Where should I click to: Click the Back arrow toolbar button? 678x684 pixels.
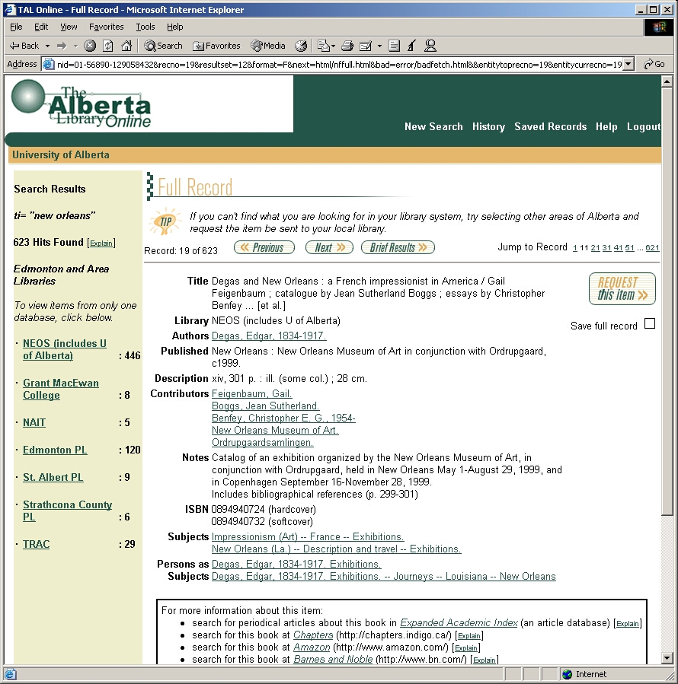click(24, 46)
